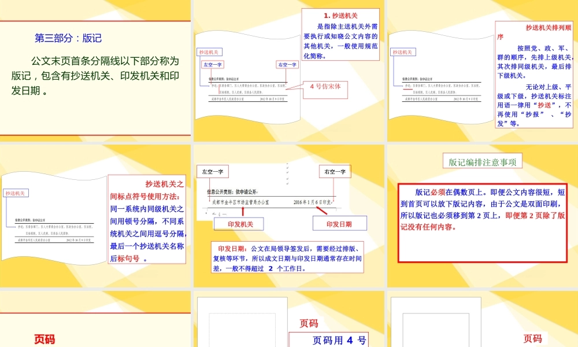
Task: Click '页码' label above '页码用 4 号'
Action: tap(309, 323)
